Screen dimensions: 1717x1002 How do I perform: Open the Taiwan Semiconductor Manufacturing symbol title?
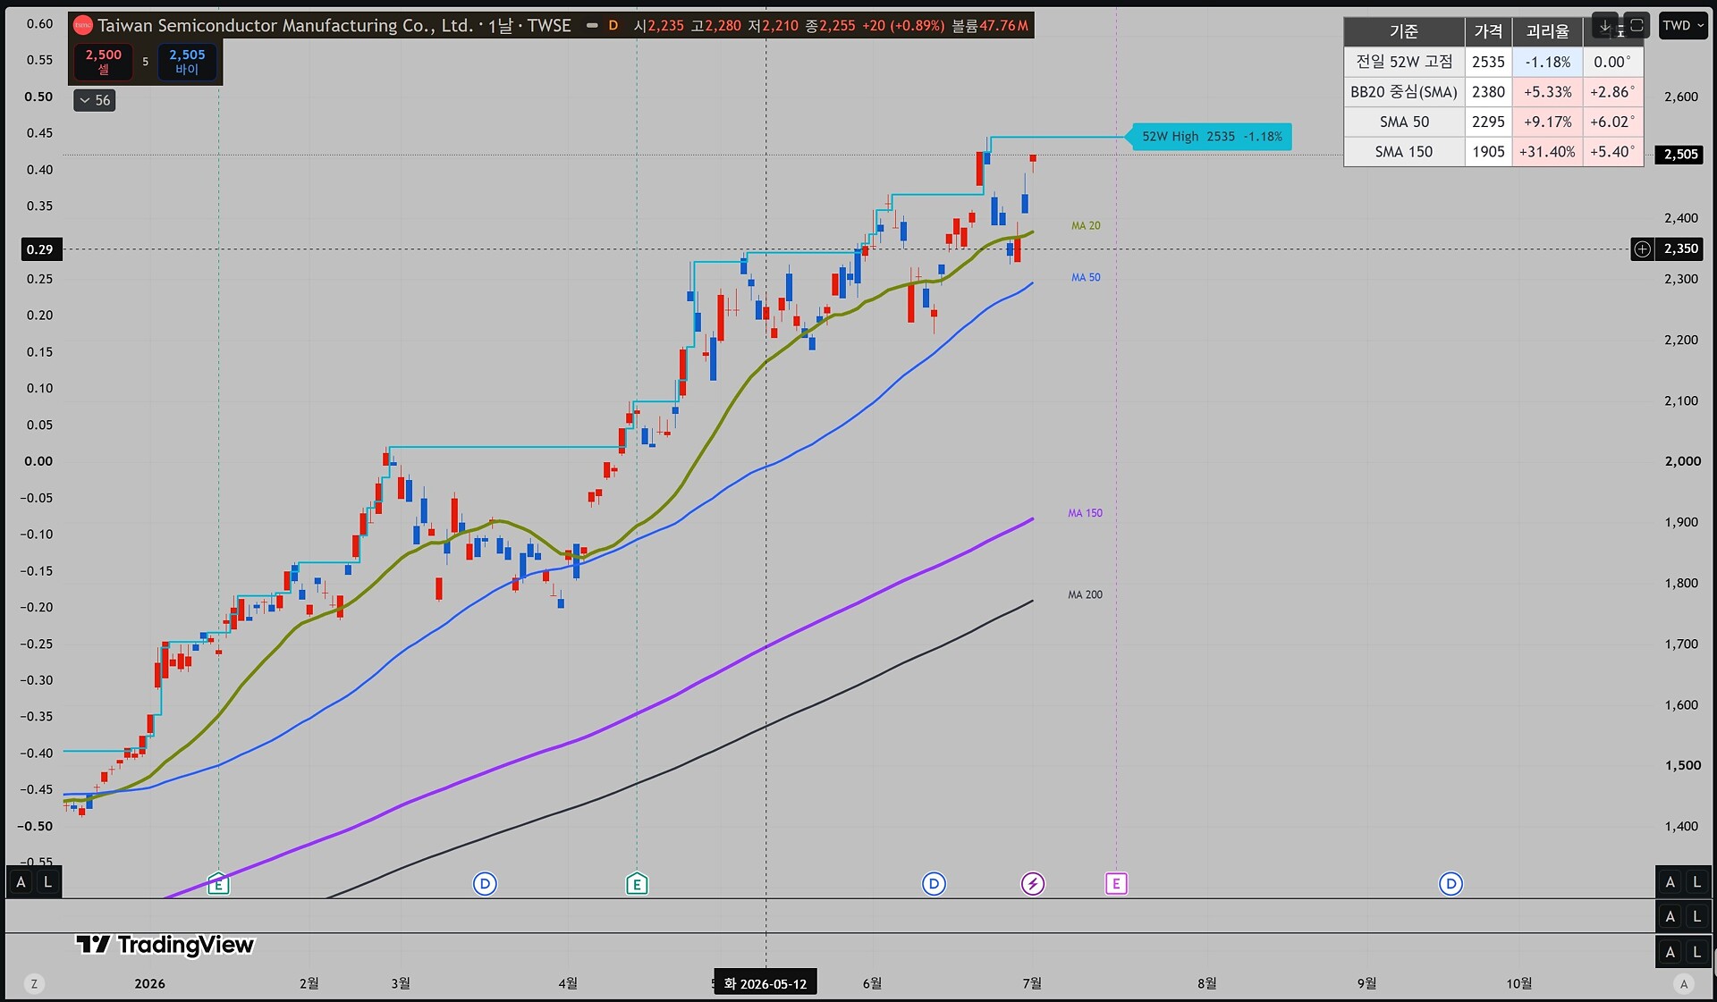tap(334, 26)
